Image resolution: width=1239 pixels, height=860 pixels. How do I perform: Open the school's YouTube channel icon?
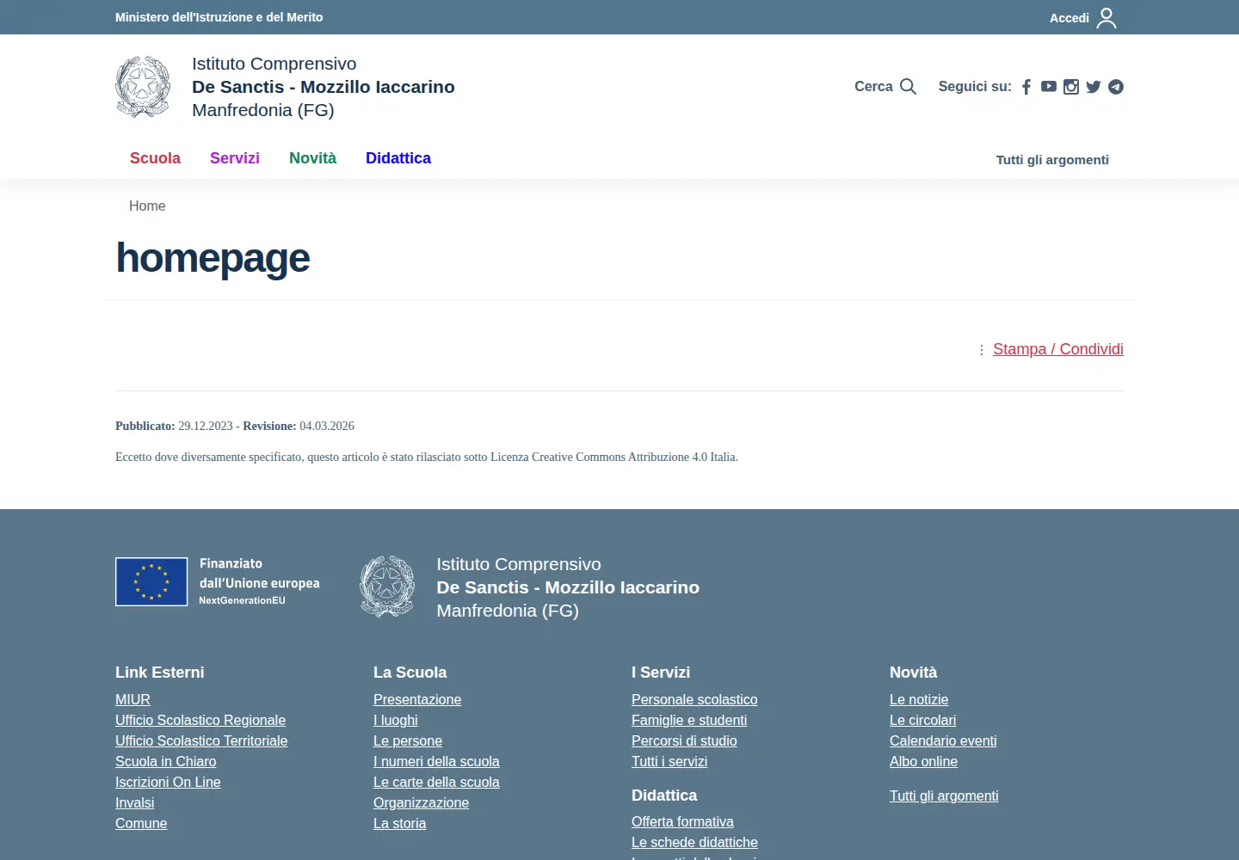[x=1049, y=87]
